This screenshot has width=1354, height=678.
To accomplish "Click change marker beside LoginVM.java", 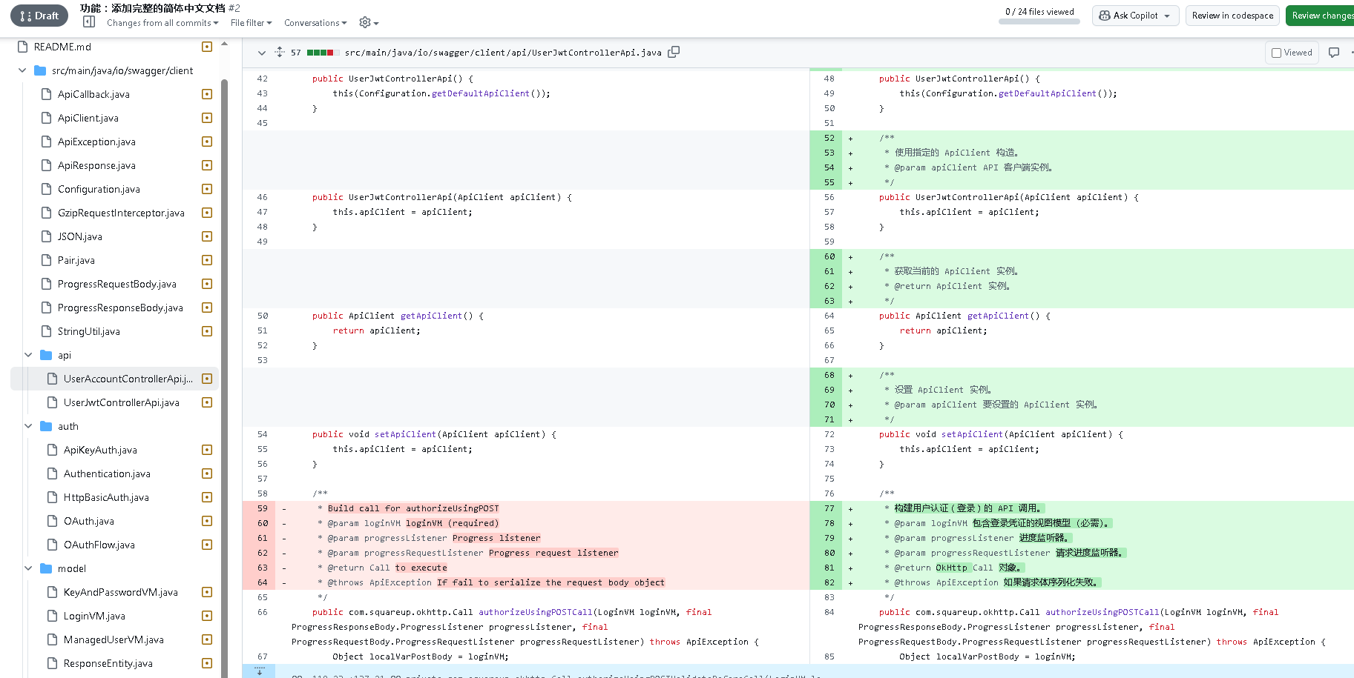I will 207,616.
